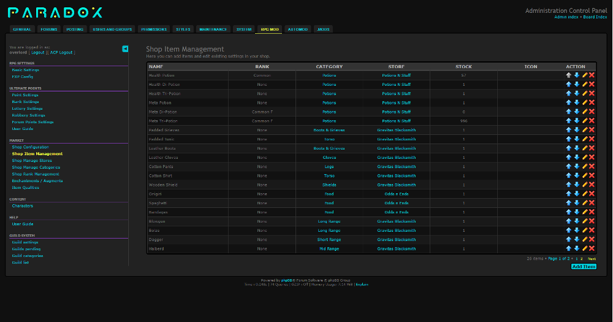
Task: Delete Halberd with red X icon
Action: (592, 248)
